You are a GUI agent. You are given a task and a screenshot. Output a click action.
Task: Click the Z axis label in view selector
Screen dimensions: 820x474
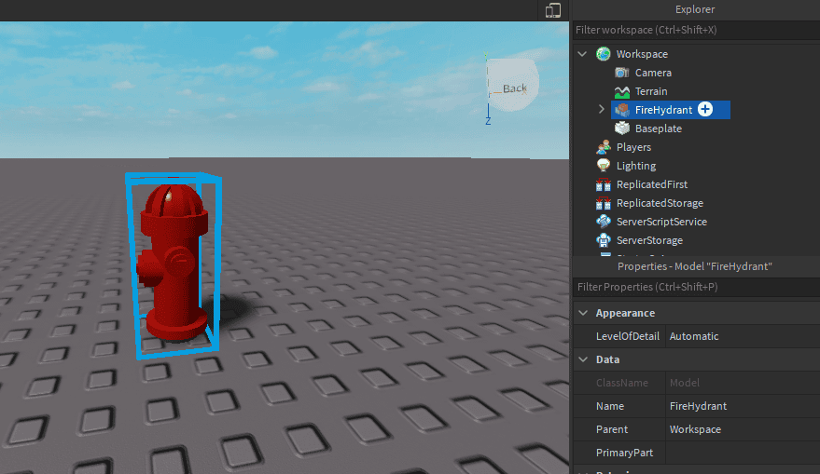tap(488, 122)
